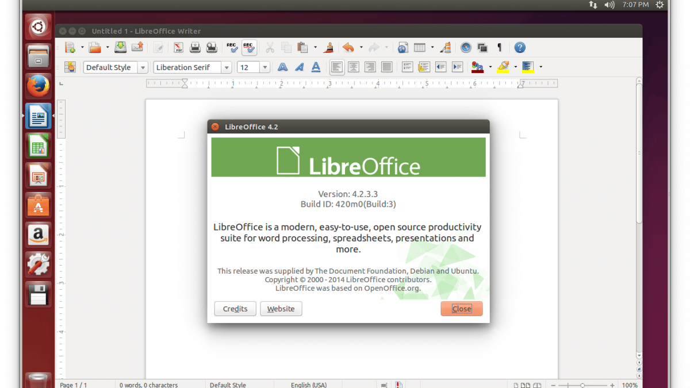Open the font size 12 dropdown

tap(265, 67)
